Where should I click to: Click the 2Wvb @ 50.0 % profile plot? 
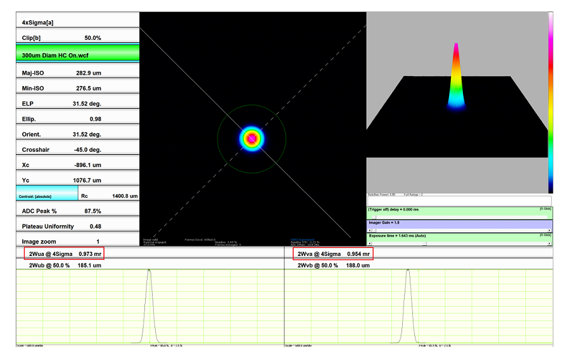click(419, 307)
